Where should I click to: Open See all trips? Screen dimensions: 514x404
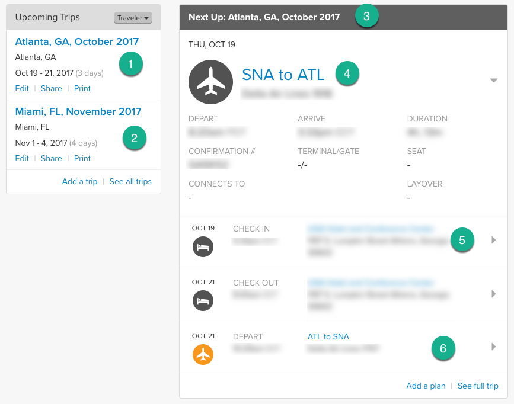130,181
